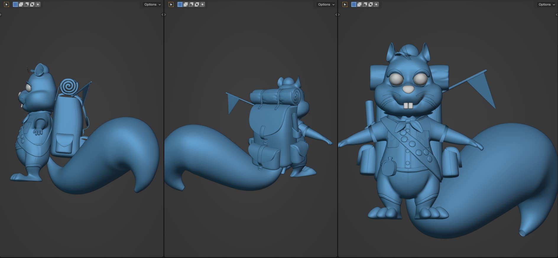Enable Set New selection mode in middle viewport
Screen dimensions: 558x258
pos(180,4)
